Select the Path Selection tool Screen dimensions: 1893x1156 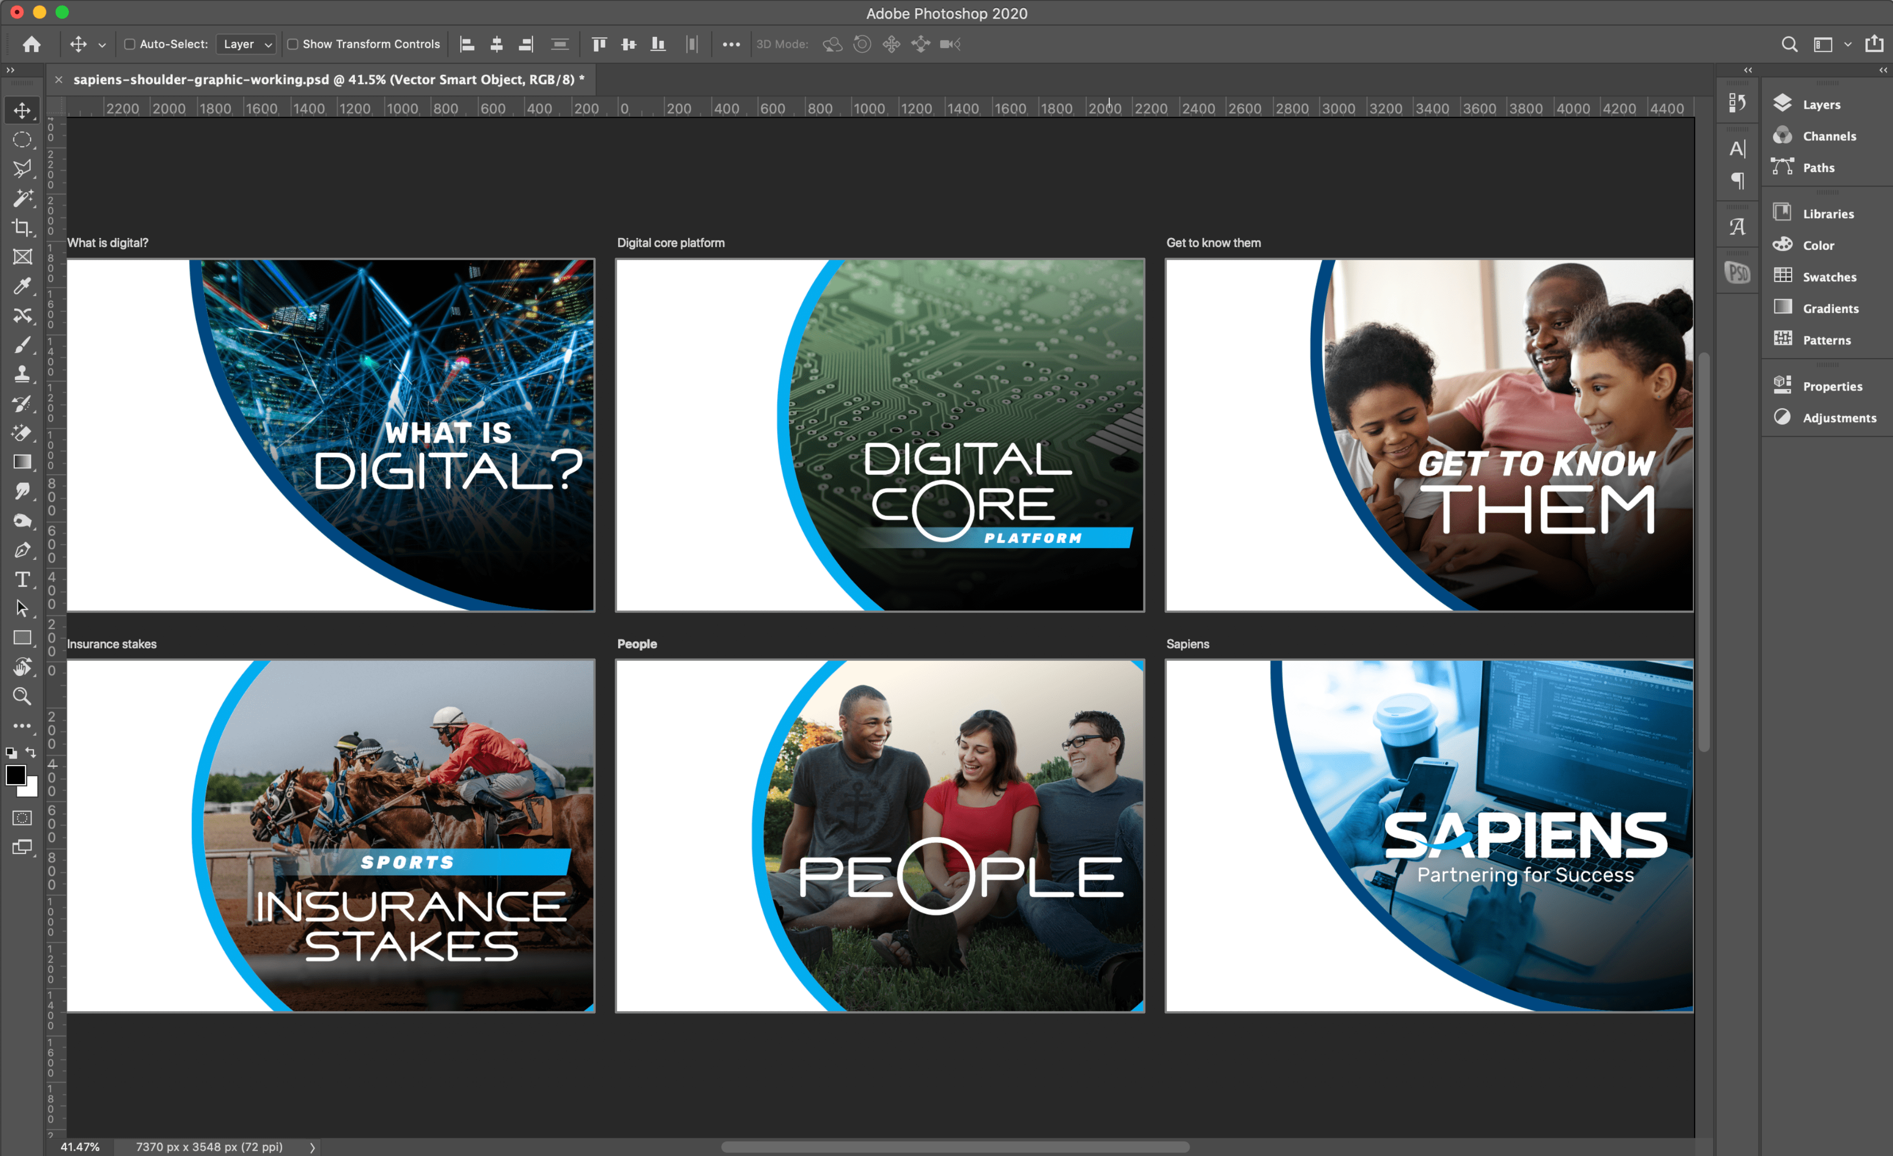coord(22,608)
